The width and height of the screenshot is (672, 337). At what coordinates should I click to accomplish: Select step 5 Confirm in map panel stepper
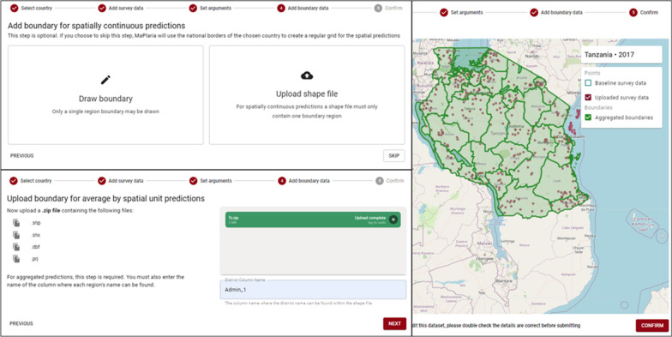tap(644, 12)
